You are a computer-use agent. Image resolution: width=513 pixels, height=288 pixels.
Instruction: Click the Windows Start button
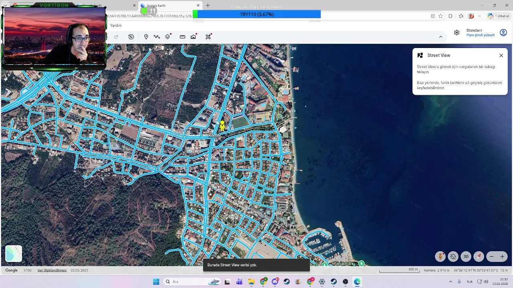pyautogui.click(x=156, y=282)
